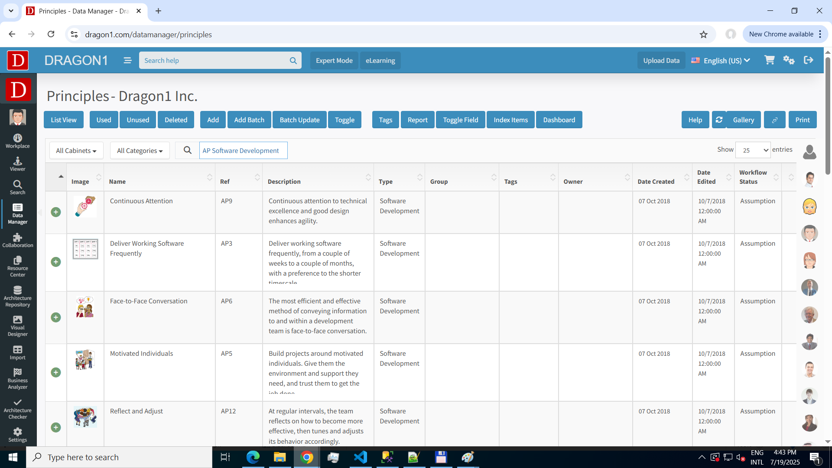Click the magnifier icon in Search help field

click(x=293, y=61)
